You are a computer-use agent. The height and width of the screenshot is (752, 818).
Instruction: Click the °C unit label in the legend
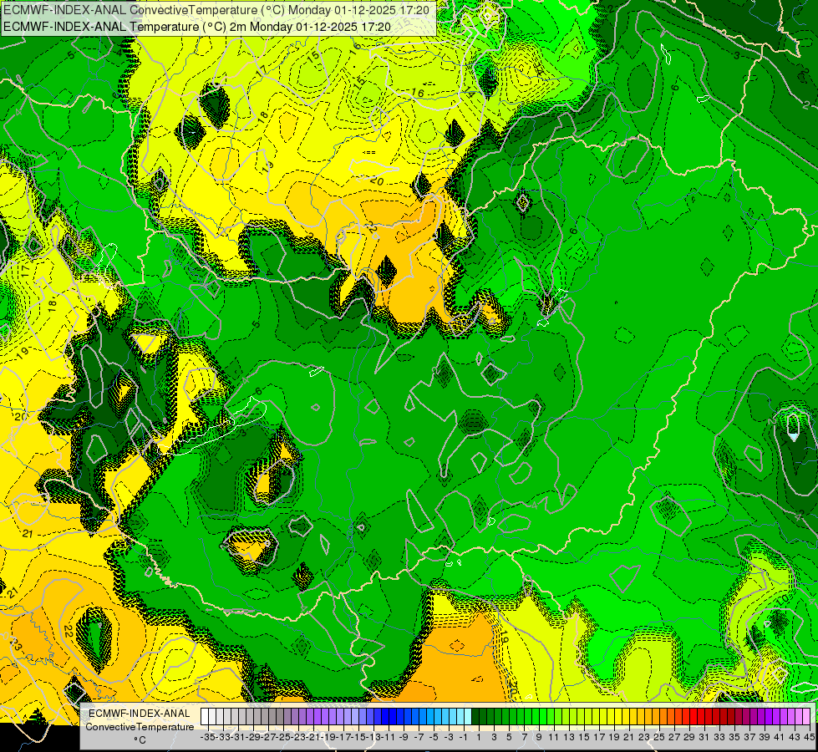tap(140, 739)
